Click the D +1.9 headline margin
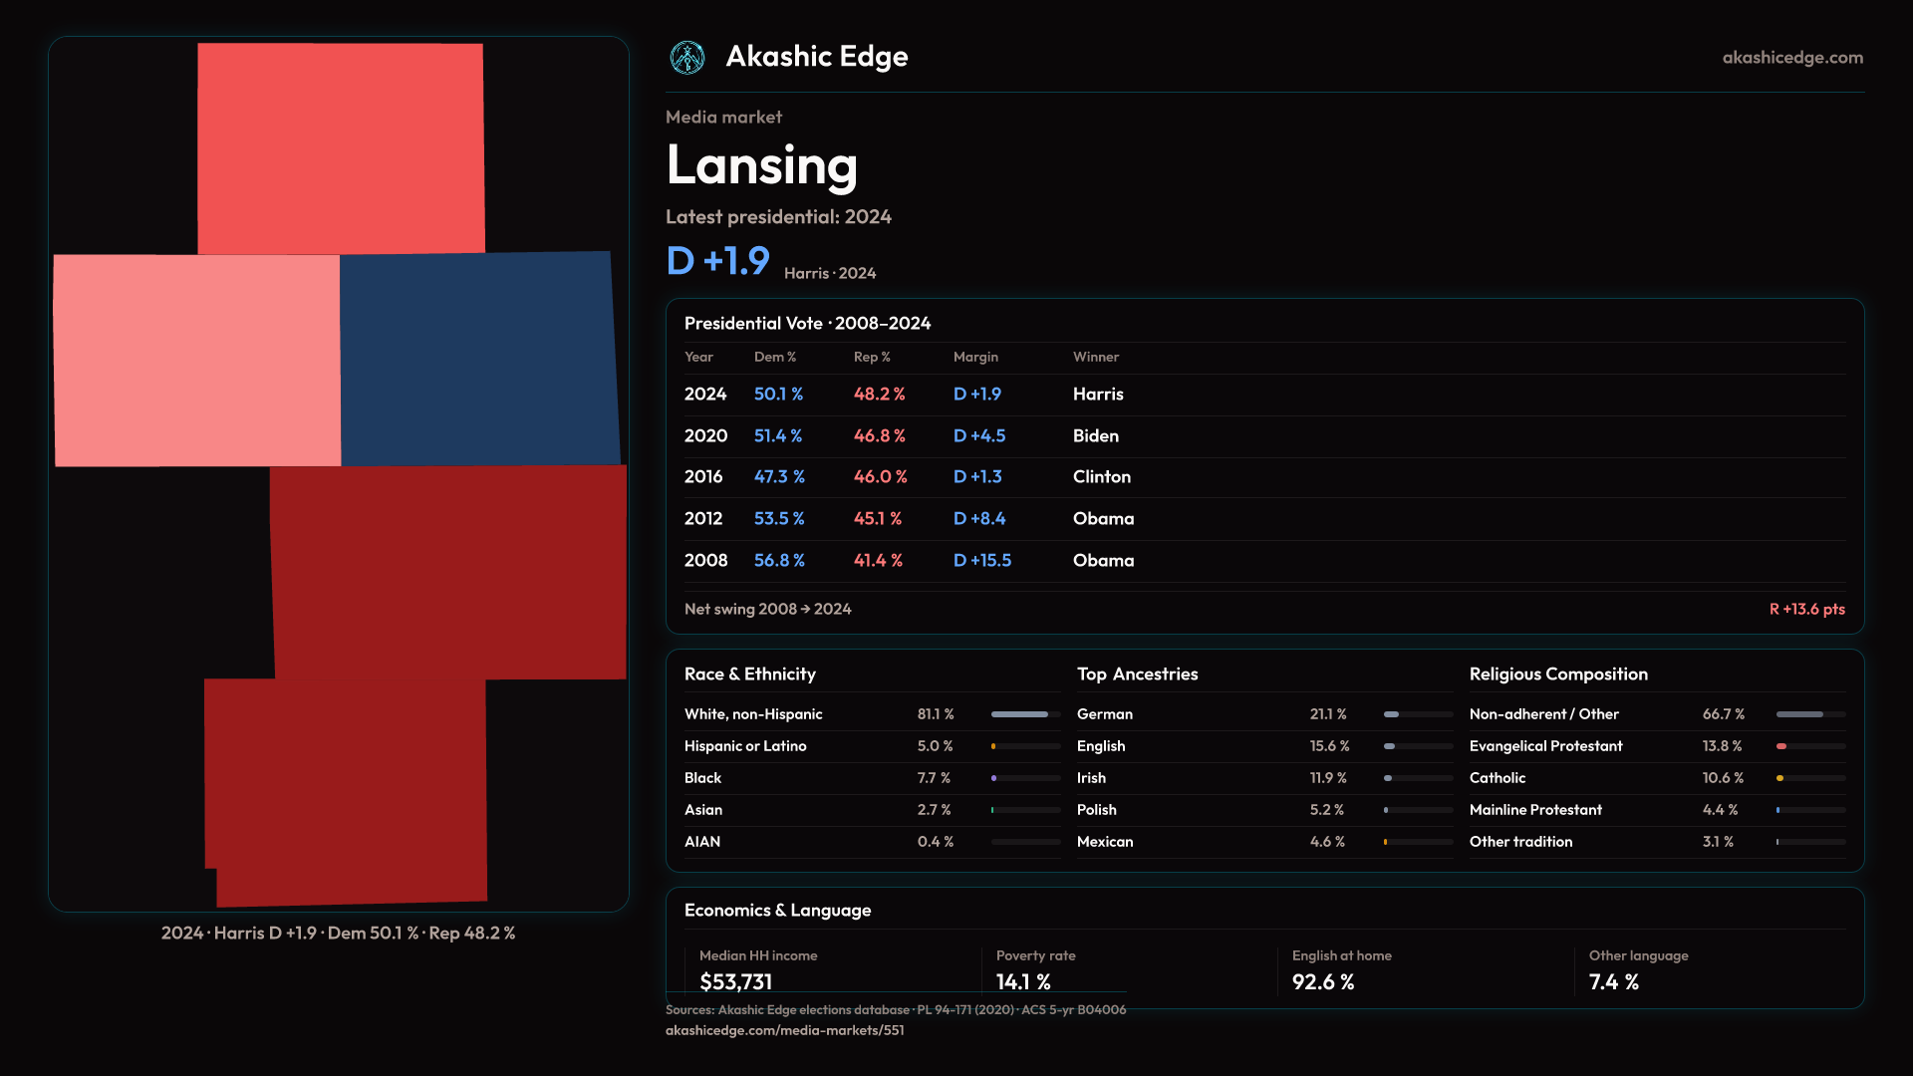This screenshot has width=1913, height=1076. point(717,261)
